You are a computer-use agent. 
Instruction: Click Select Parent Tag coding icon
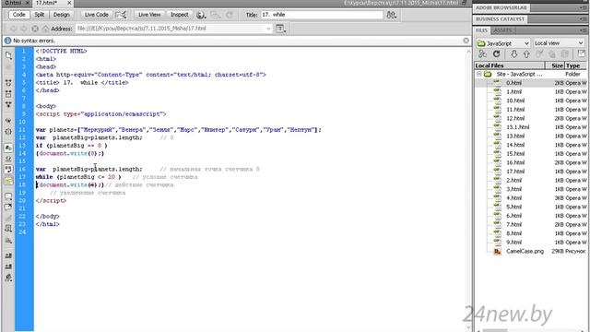8,121
